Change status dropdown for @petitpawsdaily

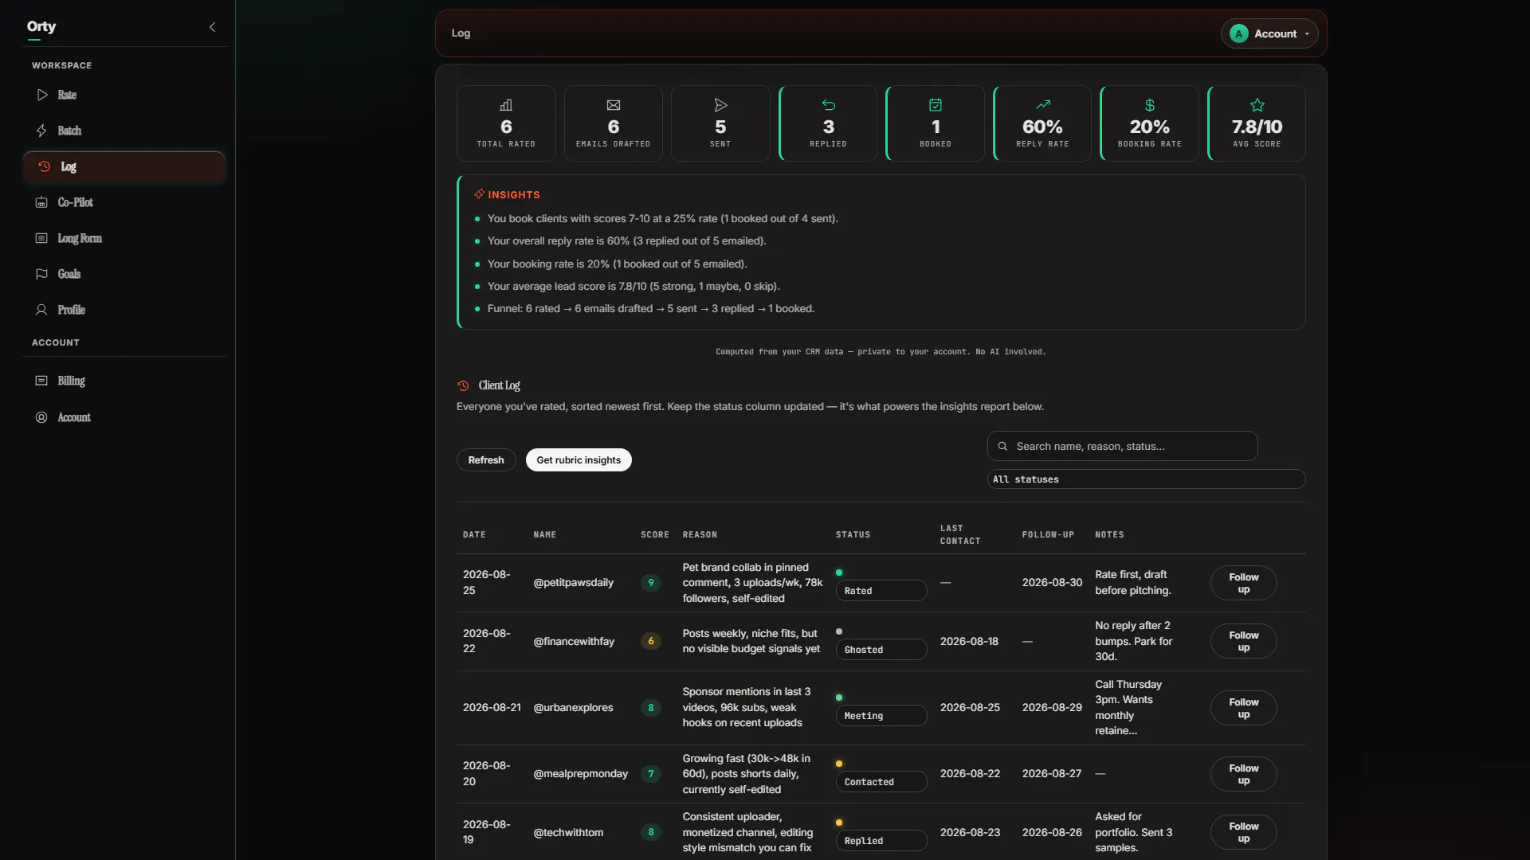click(881, 591)
